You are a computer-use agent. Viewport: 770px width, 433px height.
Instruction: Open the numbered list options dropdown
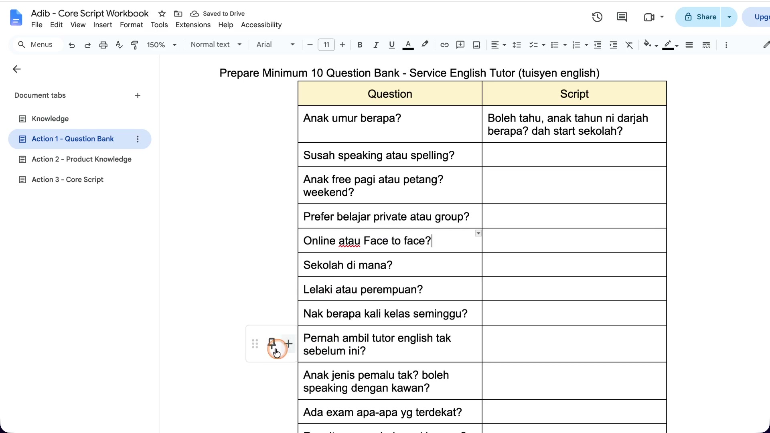(586, 45)
